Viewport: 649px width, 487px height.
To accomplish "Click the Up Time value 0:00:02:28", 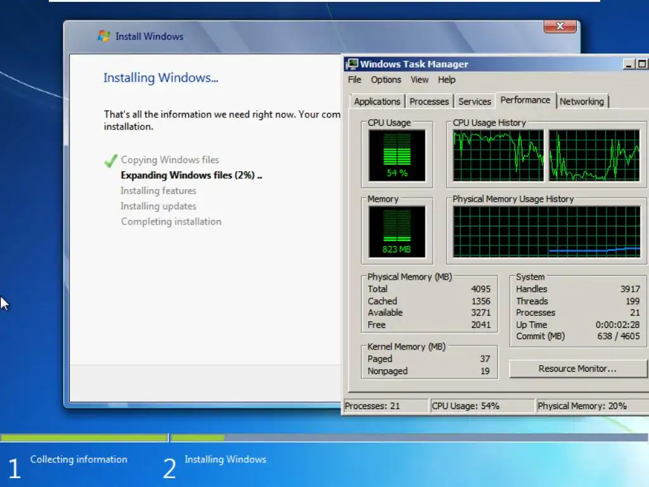I will click(617, 325).
